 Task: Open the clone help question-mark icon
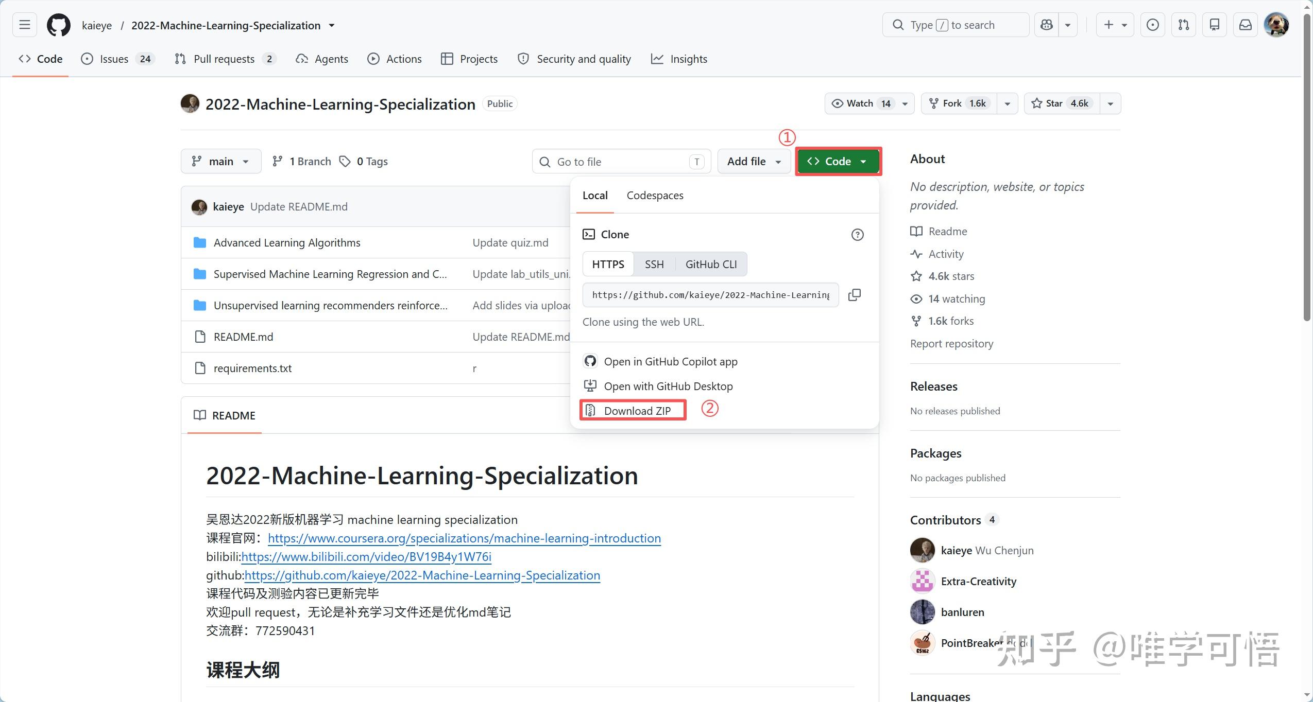pos(857,235)
